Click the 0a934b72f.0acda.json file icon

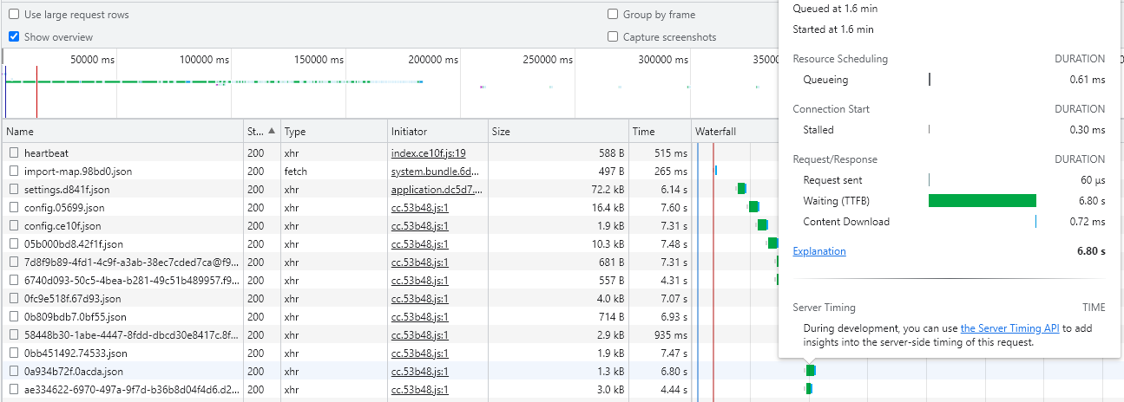coord(14,372)
